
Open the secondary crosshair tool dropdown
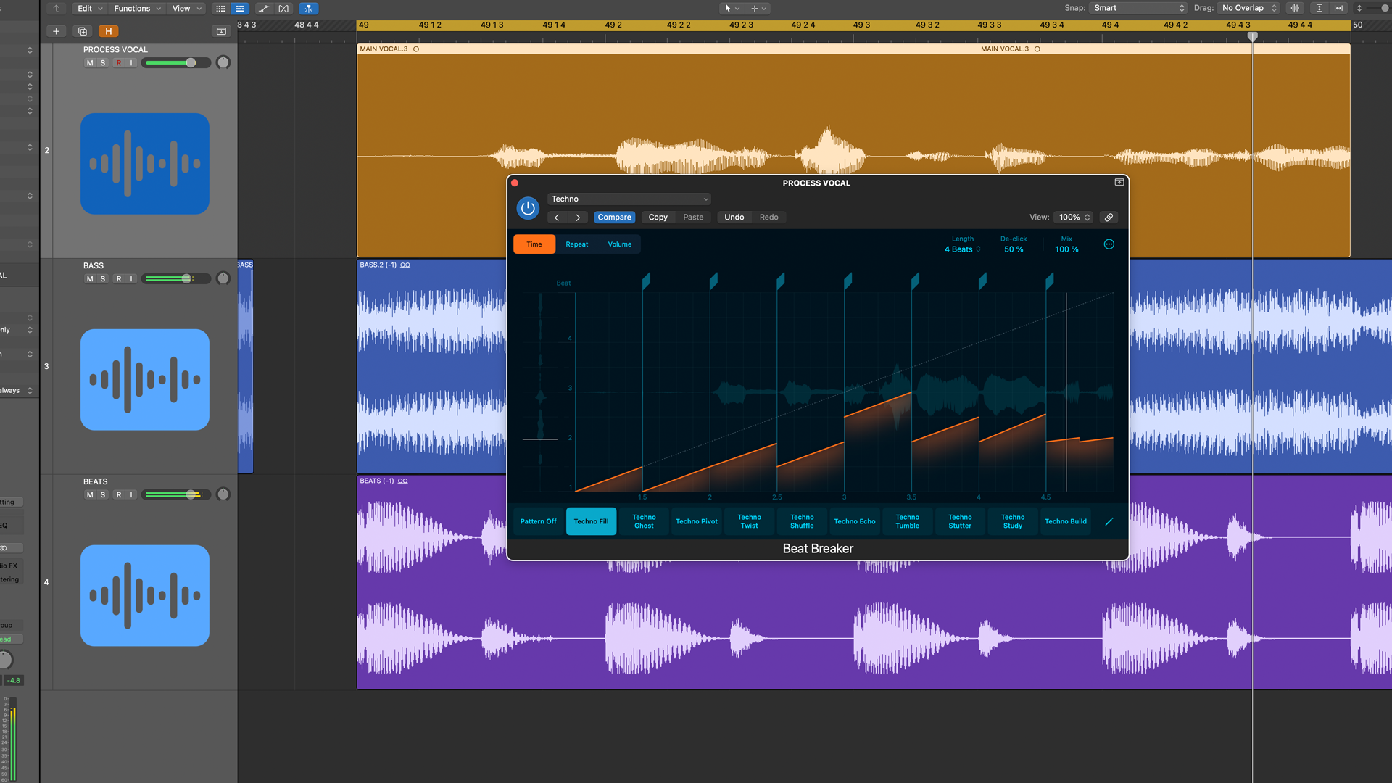click(x=758, y=9)
